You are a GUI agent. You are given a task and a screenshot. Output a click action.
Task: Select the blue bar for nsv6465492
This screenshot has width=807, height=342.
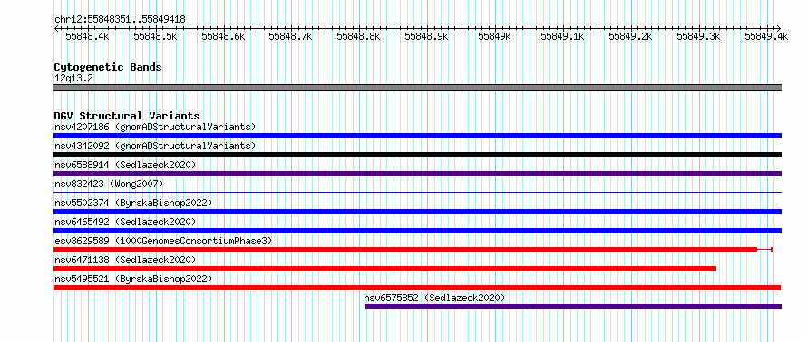(x=417, y=231)
